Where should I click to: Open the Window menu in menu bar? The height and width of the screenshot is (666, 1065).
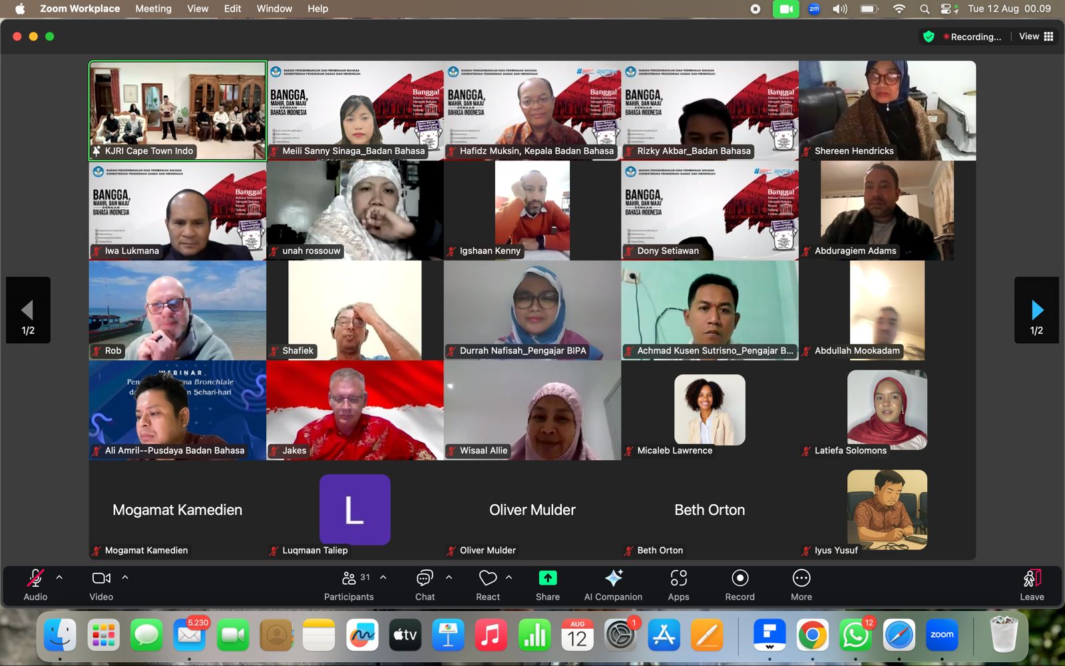point(274,9)
